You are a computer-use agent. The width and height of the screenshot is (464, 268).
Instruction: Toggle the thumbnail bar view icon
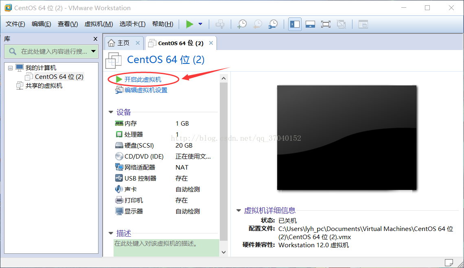click(x=310, y=24)
